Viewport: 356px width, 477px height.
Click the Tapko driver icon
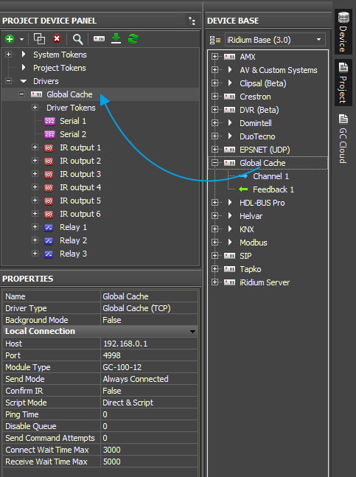[x=229, y=269]
